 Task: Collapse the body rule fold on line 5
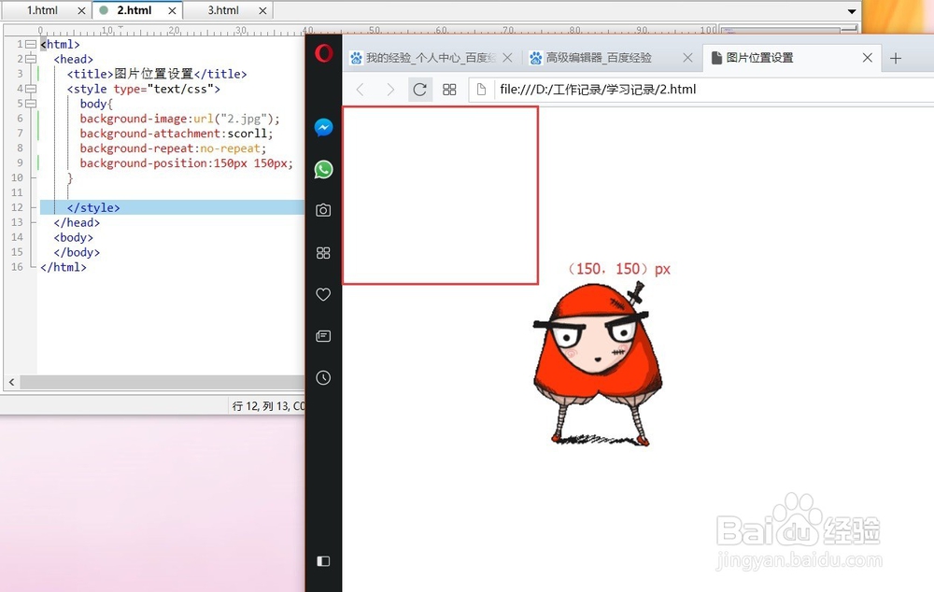click(31, 104)
